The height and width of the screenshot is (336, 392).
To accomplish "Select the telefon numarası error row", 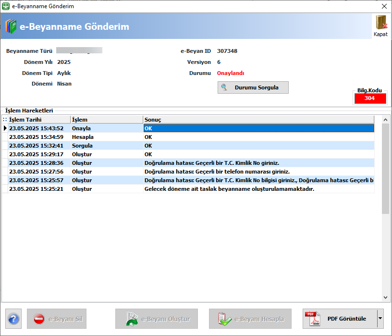I will (188, 172).
